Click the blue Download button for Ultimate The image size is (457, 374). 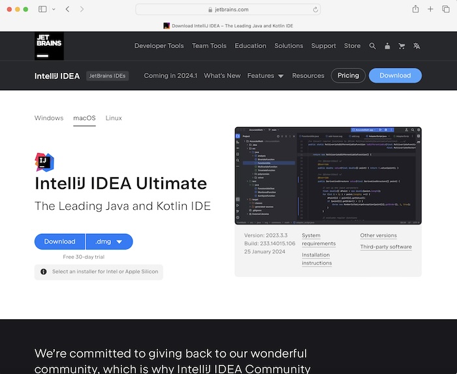point(60,242)
